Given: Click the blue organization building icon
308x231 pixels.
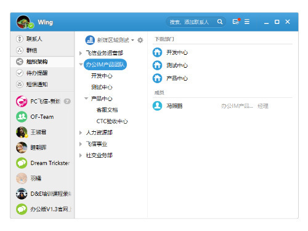Looking at the screenshot, I should click(x=90, y=40).
